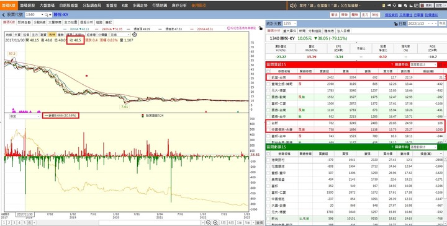Image resolution: width=447 pixels, height=226 pixels.
Task: Set chart range to 3月
Action: [223, 223]
